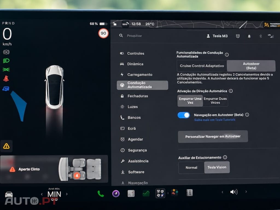Tap the 68 % battery indicator
Viewport: 280px width, 210px height.
(x=98, y=24)
